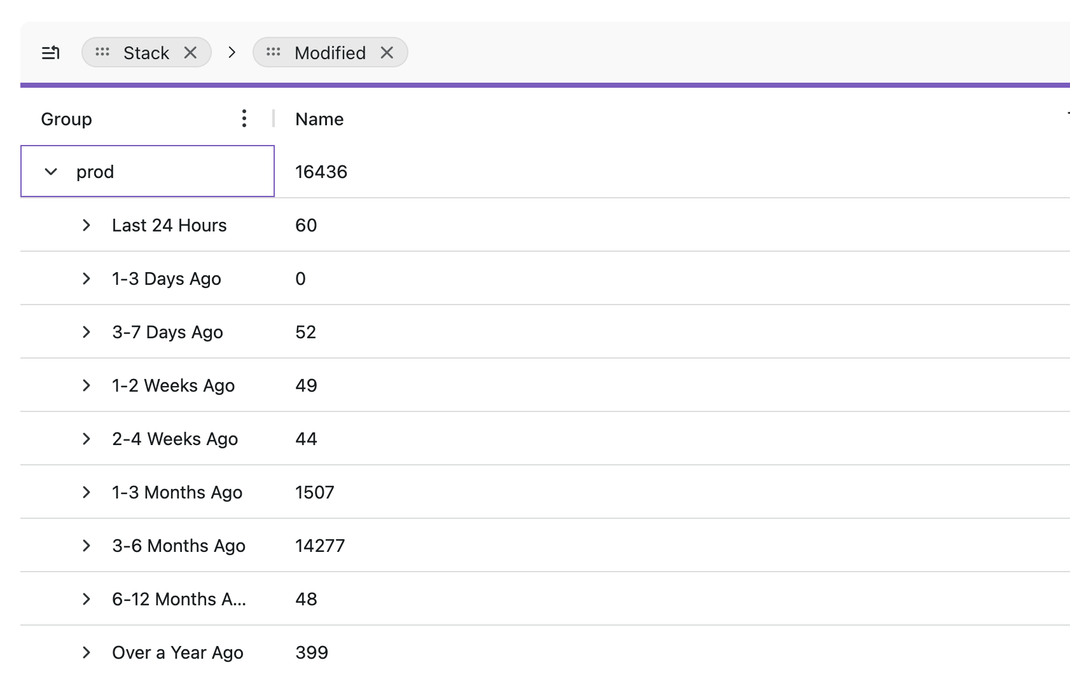Click the count 16436 next to prod

[321, 171]
